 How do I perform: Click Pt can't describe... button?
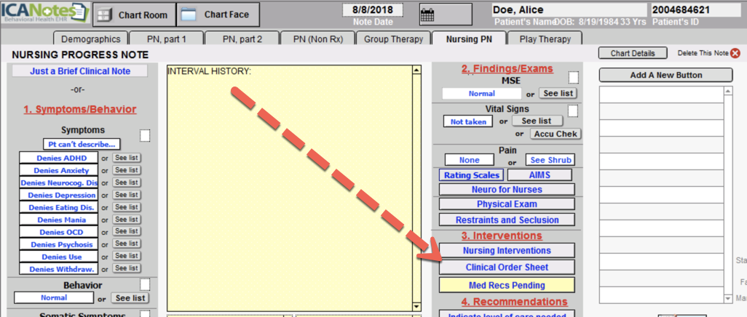click(x=82, y=144)
